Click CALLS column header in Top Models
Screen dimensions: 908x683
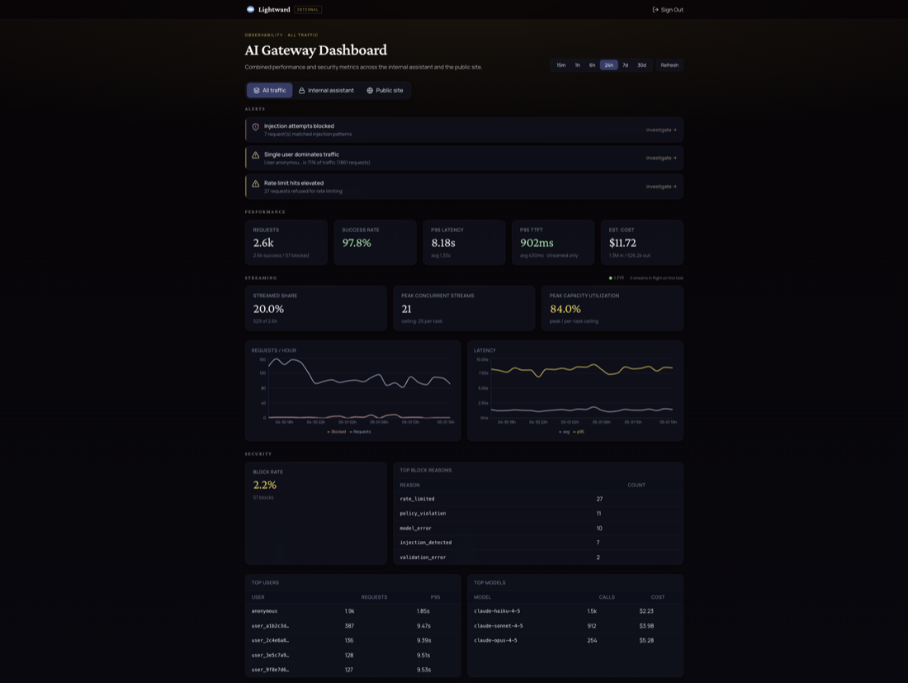tap(607, 597)
